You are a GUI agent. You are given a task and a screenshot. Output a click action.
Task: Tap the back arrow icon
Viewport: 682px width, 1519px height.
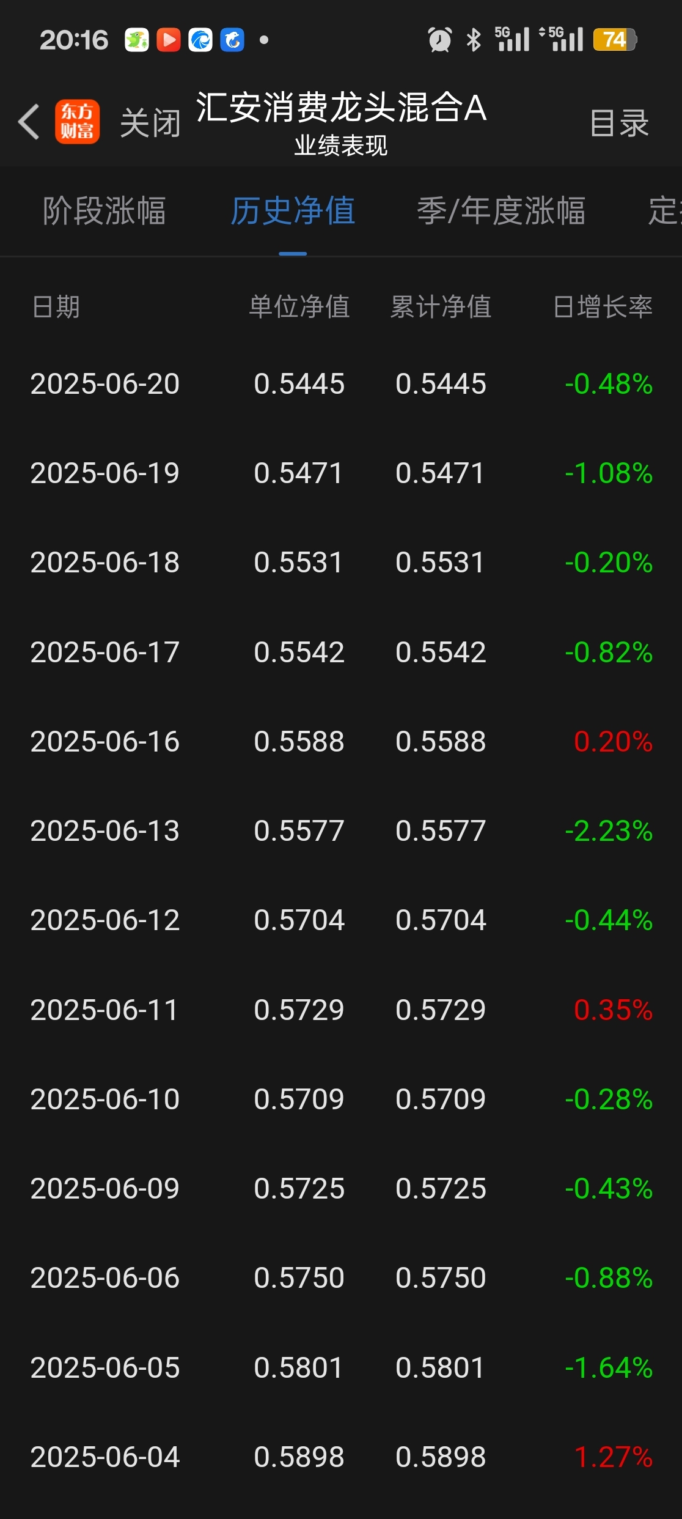tap(29, 122)
